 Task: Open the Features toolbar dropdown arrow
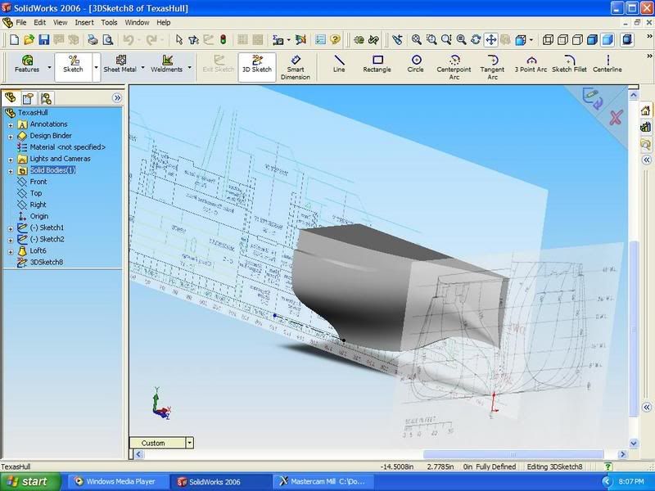tap(49, 67)
